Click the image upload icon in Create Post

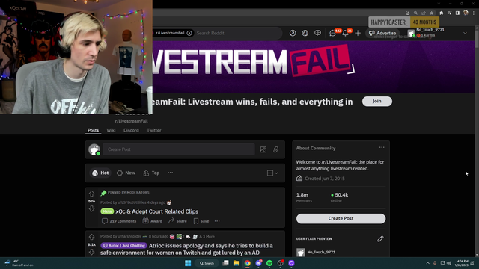263,149
